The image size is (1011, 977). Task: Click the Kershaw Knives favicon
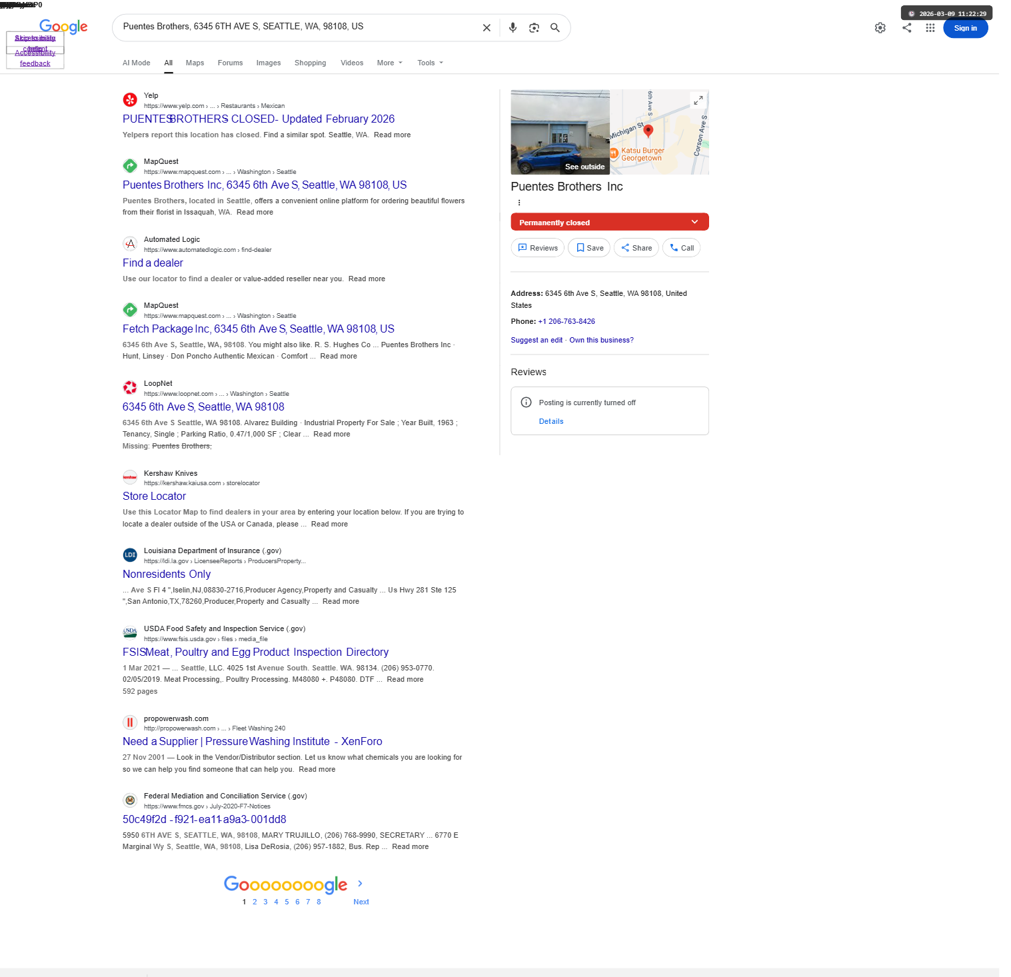(x=130, y=477)
